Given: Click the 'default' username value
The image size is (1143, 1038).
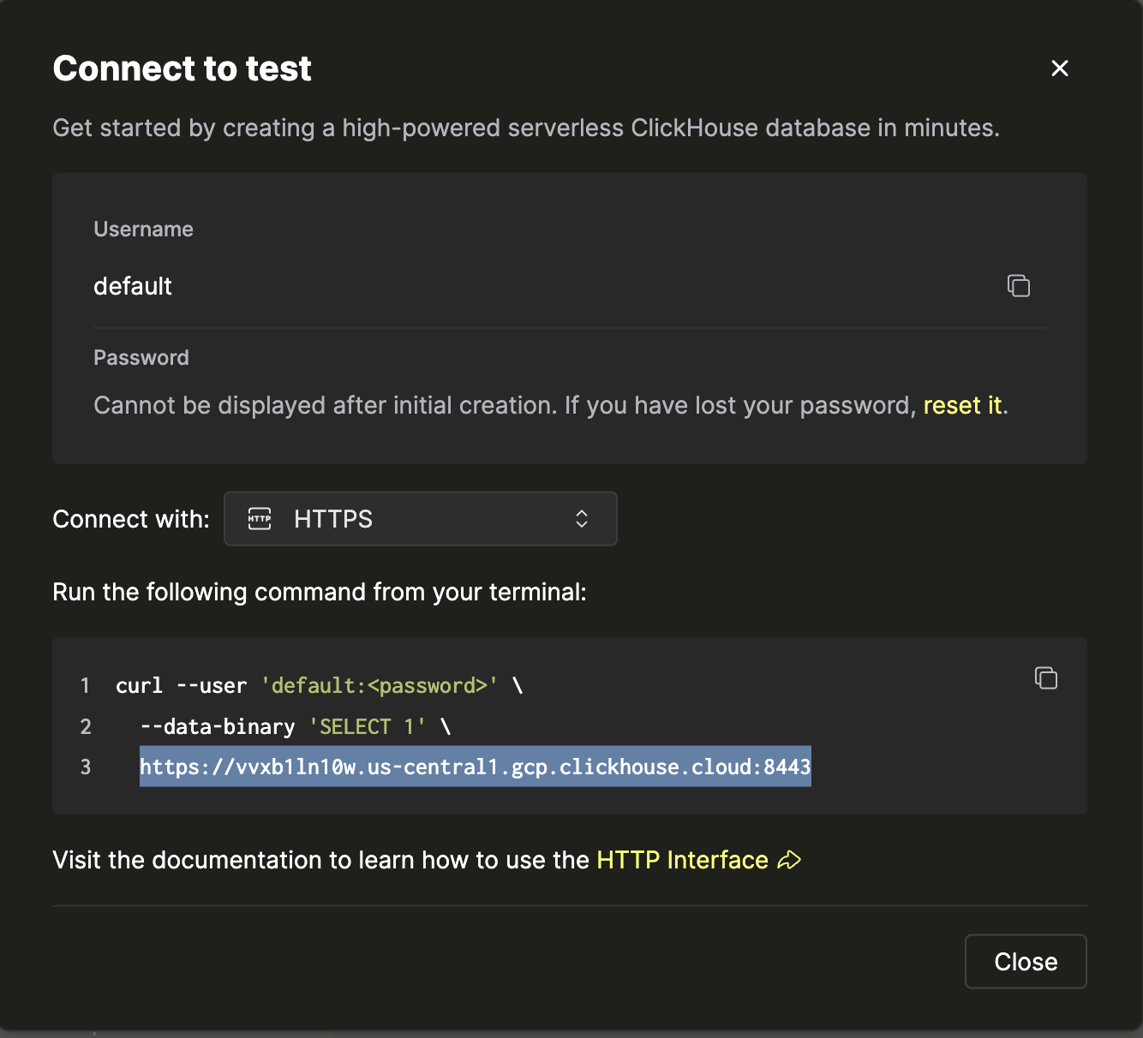Looking at the screenshot, I should (133, 286).
